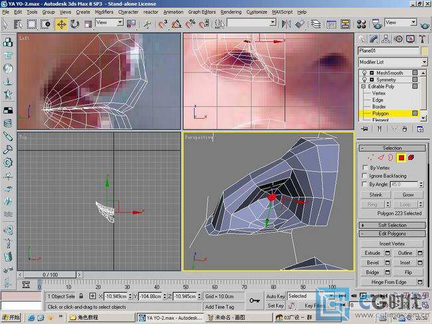Toggle Symmetry modifier lightbulb
432x324 pixels.
coord(364,80)
